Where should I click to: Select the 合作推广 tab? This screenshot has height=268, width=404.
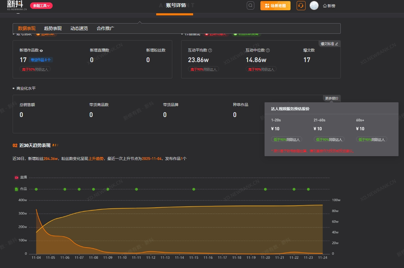tap(105, 28)
